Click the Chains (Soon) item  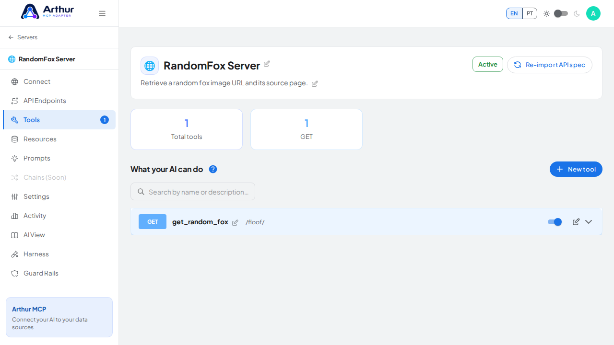click(x=59, y=177)
